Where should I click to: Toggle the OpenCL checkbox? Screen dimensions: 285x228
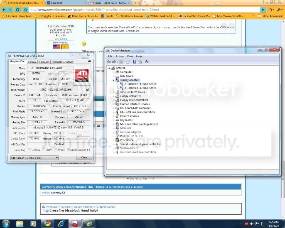click(x=30, y=150)
